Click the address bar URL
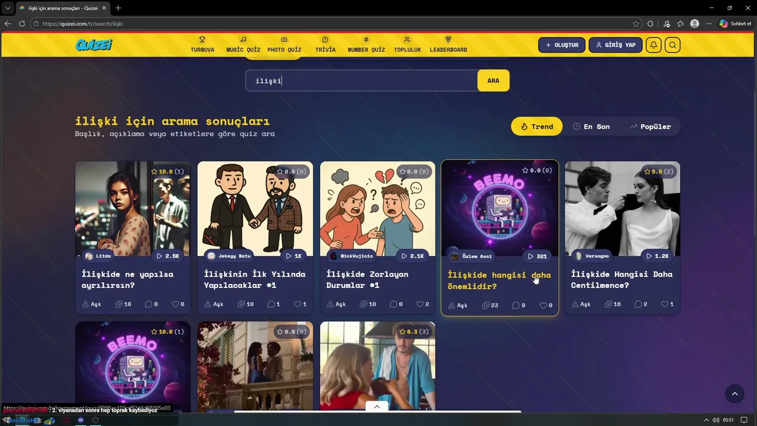The height and width of the screenshot is (426, 757). pyautogui.click(x=83, y=24)
